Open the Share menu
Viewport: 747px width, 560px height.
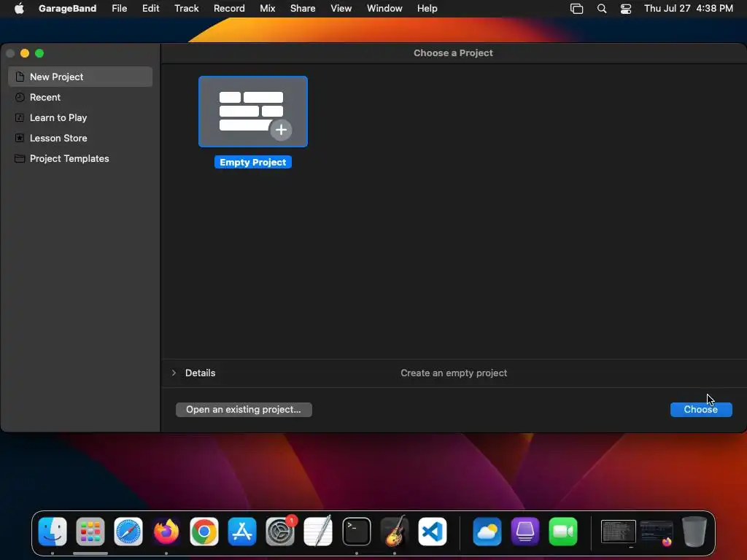(x=303, y=8)
